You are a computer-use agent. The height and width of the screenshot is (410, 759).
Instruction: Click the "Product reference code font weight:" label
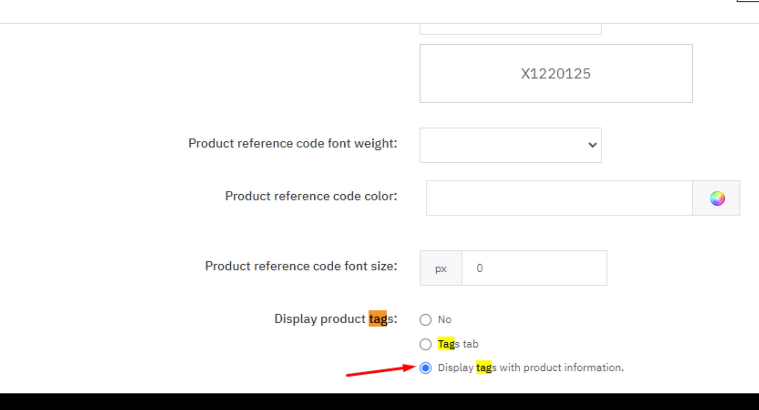pos(292,144)
